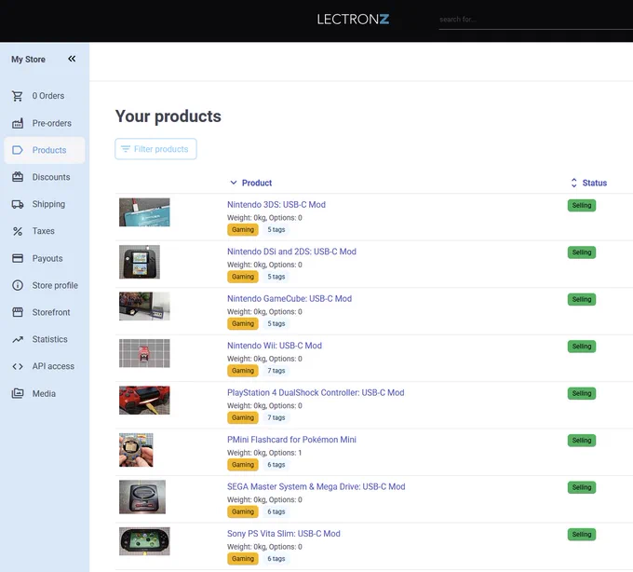Click 7 tags on PlayStation 4 DualShock row
Image resolution: width=633 pixels, height=572 pixels.
click(276, 417)
